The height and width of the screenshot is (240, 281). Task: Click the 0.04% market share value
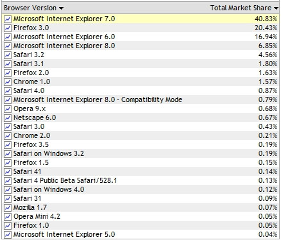point(268,234)
